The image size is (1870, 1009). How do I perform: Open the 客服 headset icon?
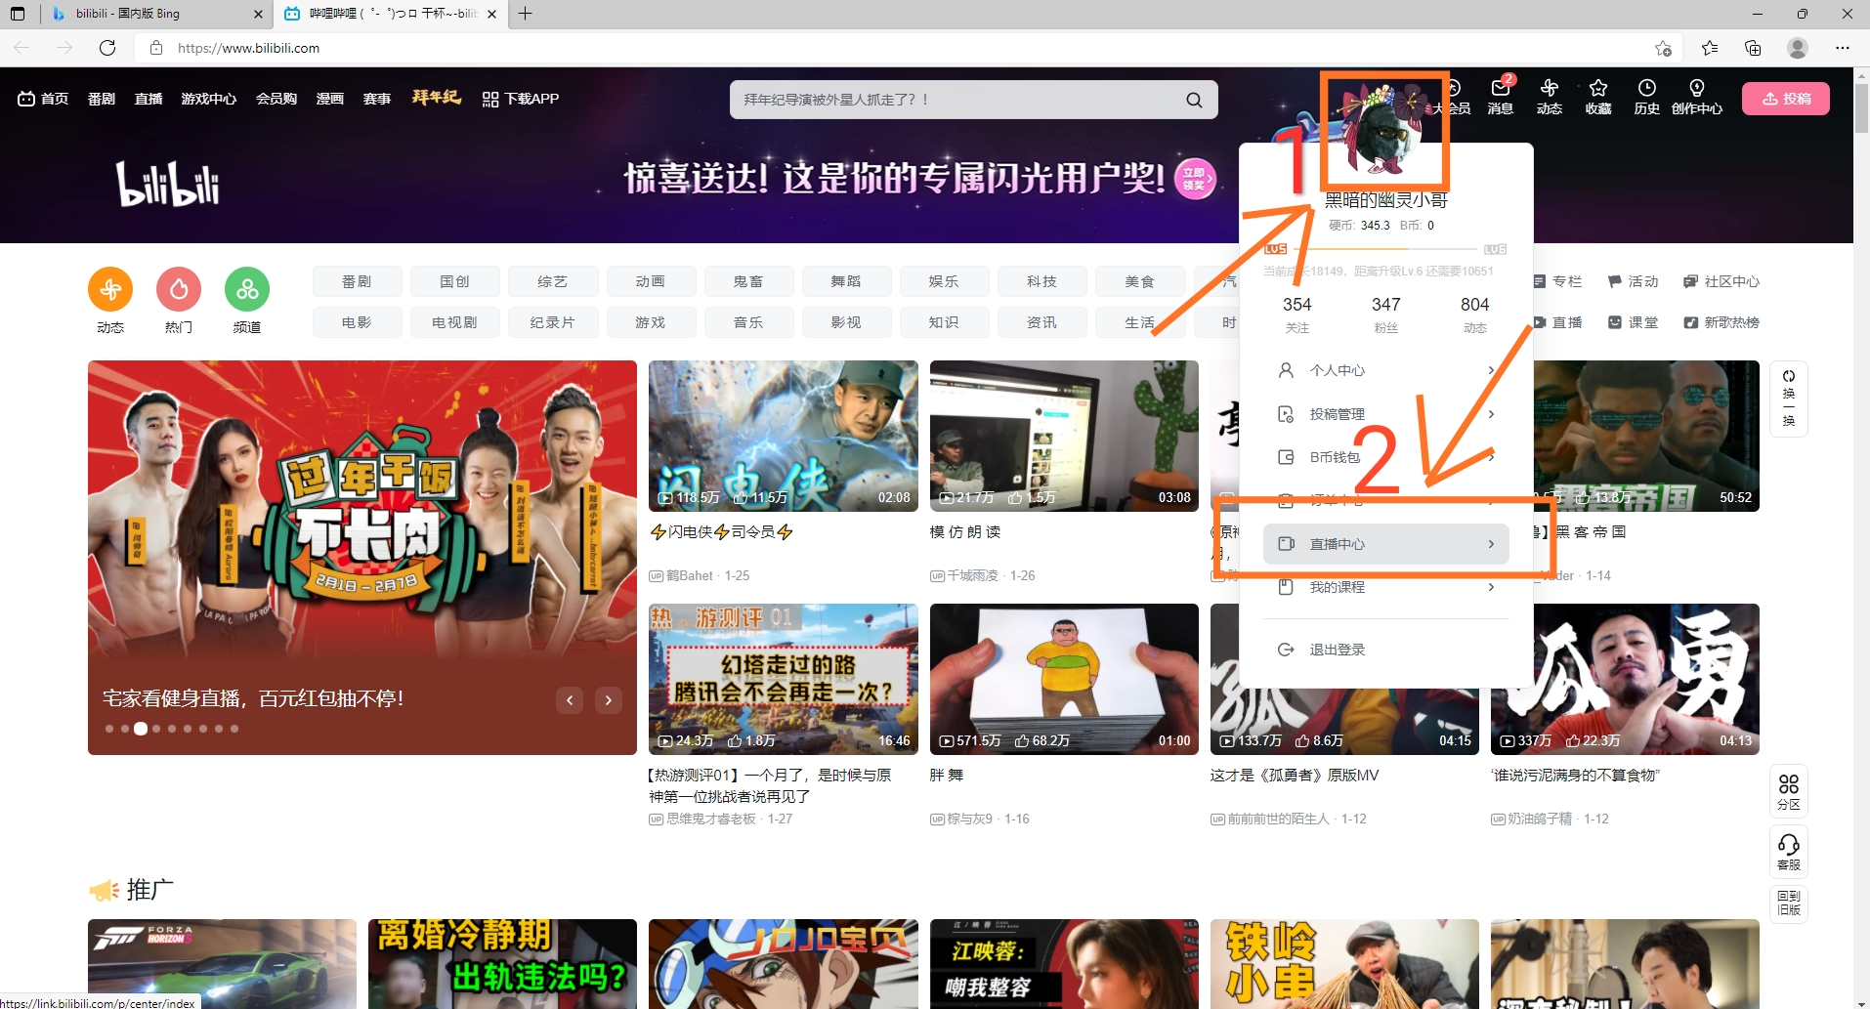coord(1788,852)
